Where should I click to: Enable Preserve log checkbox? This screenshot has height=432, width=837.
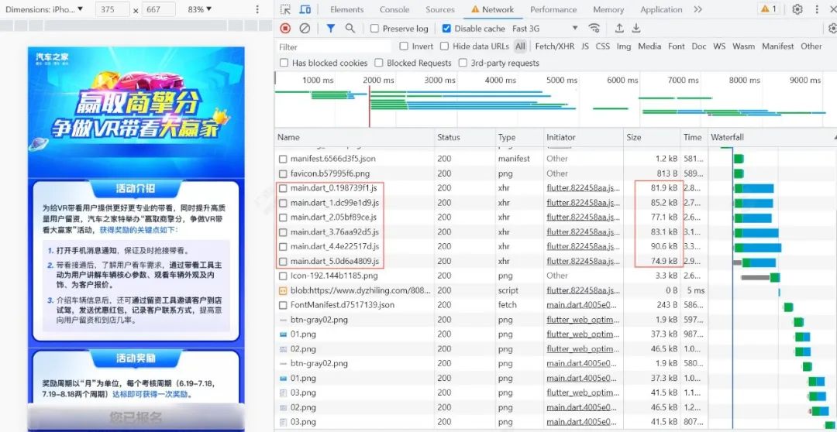(375, 29)
